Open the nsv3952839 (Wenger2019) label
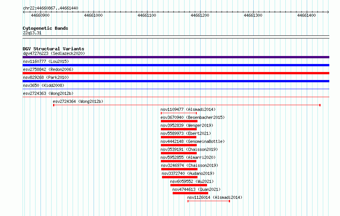 tap(187, 125)
